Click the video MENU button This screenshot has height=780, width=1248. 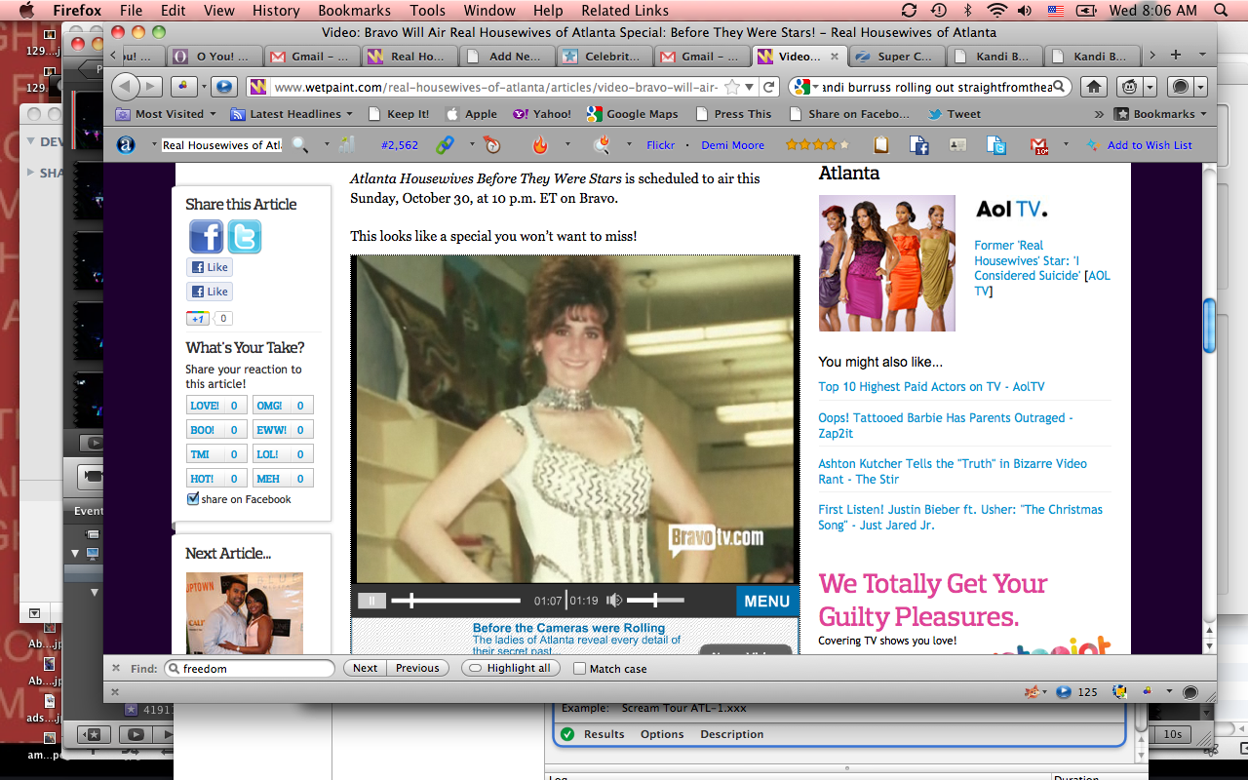766,602
